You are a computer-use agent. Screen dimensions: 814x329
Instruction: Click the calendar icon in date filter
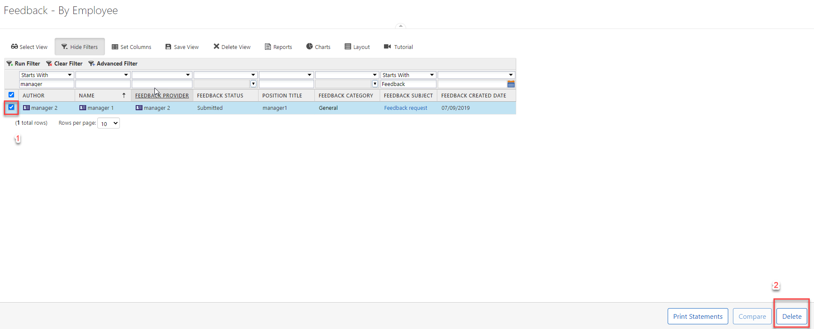pyautogui.click(x=511, y=84)
